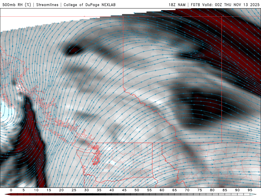The width and height of the screenshot is (261, 196).
Task: Click the colorbar label '10'
Action: point(36,190)
